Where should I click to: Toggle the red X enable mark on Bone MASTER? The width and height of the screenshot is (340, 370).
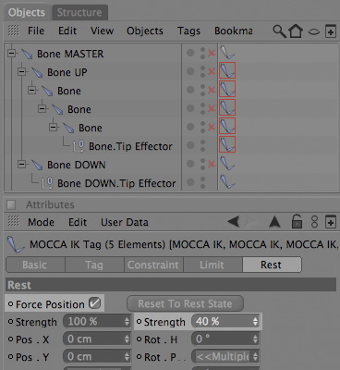click(212, 53)
